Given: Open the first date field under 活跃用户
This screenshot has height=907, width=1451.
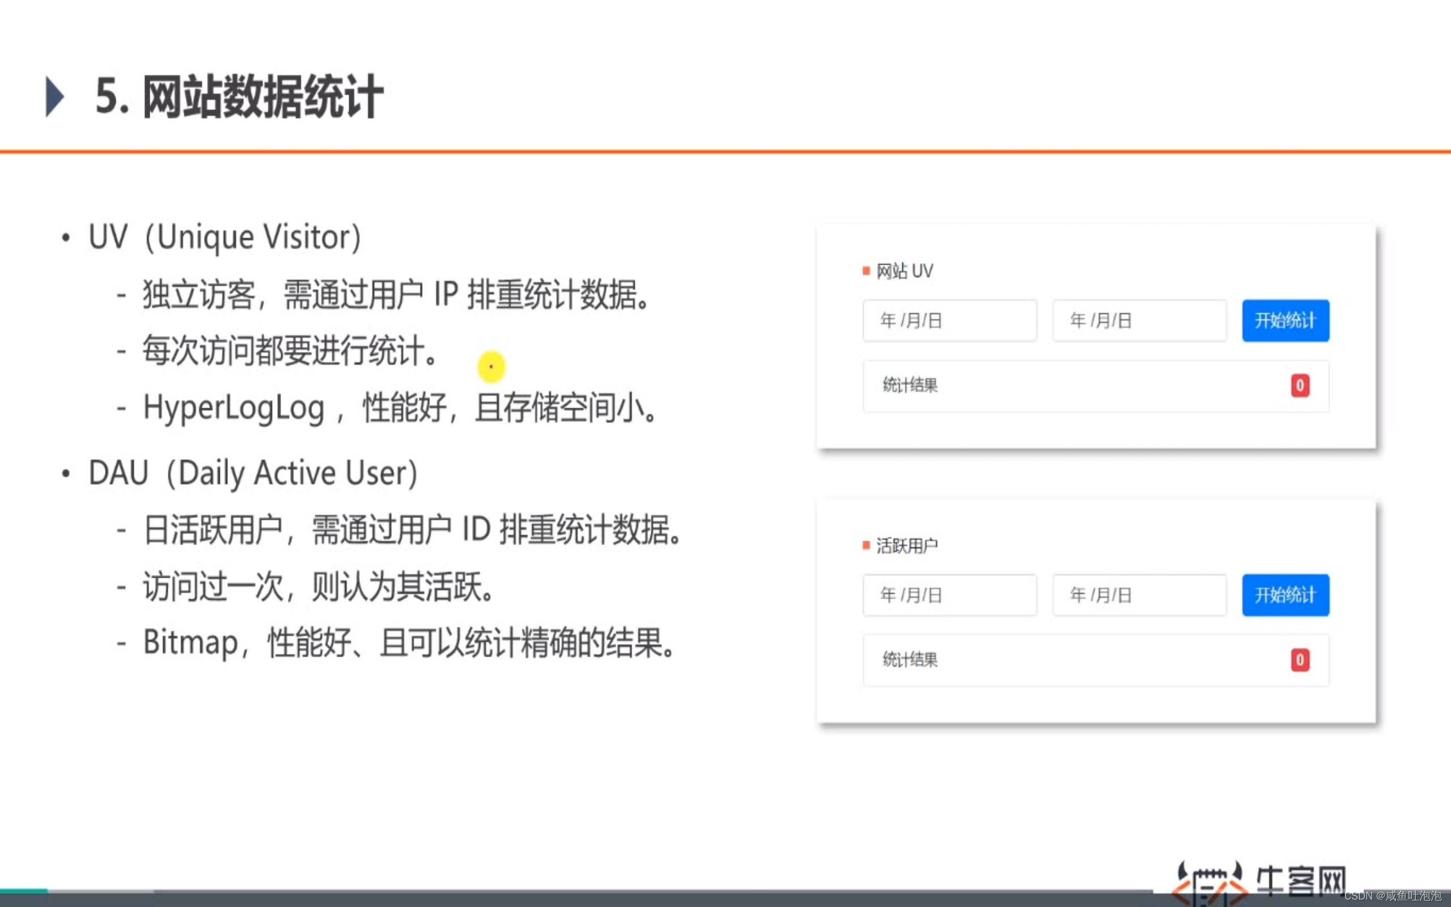Looking at the screenshot, I should pos(949,595).
